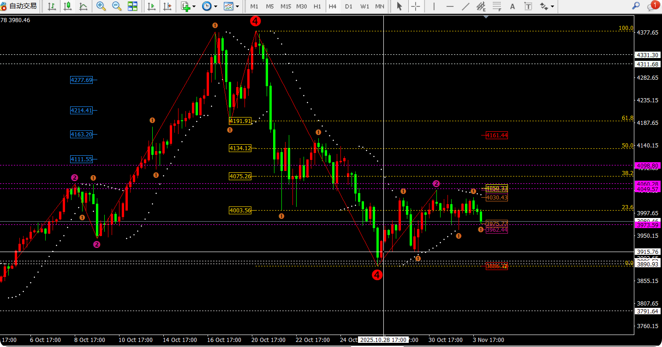This screenshot has width=662, height=347.
Task: Select the Fibonacci retracement tool
Action: 496,6
